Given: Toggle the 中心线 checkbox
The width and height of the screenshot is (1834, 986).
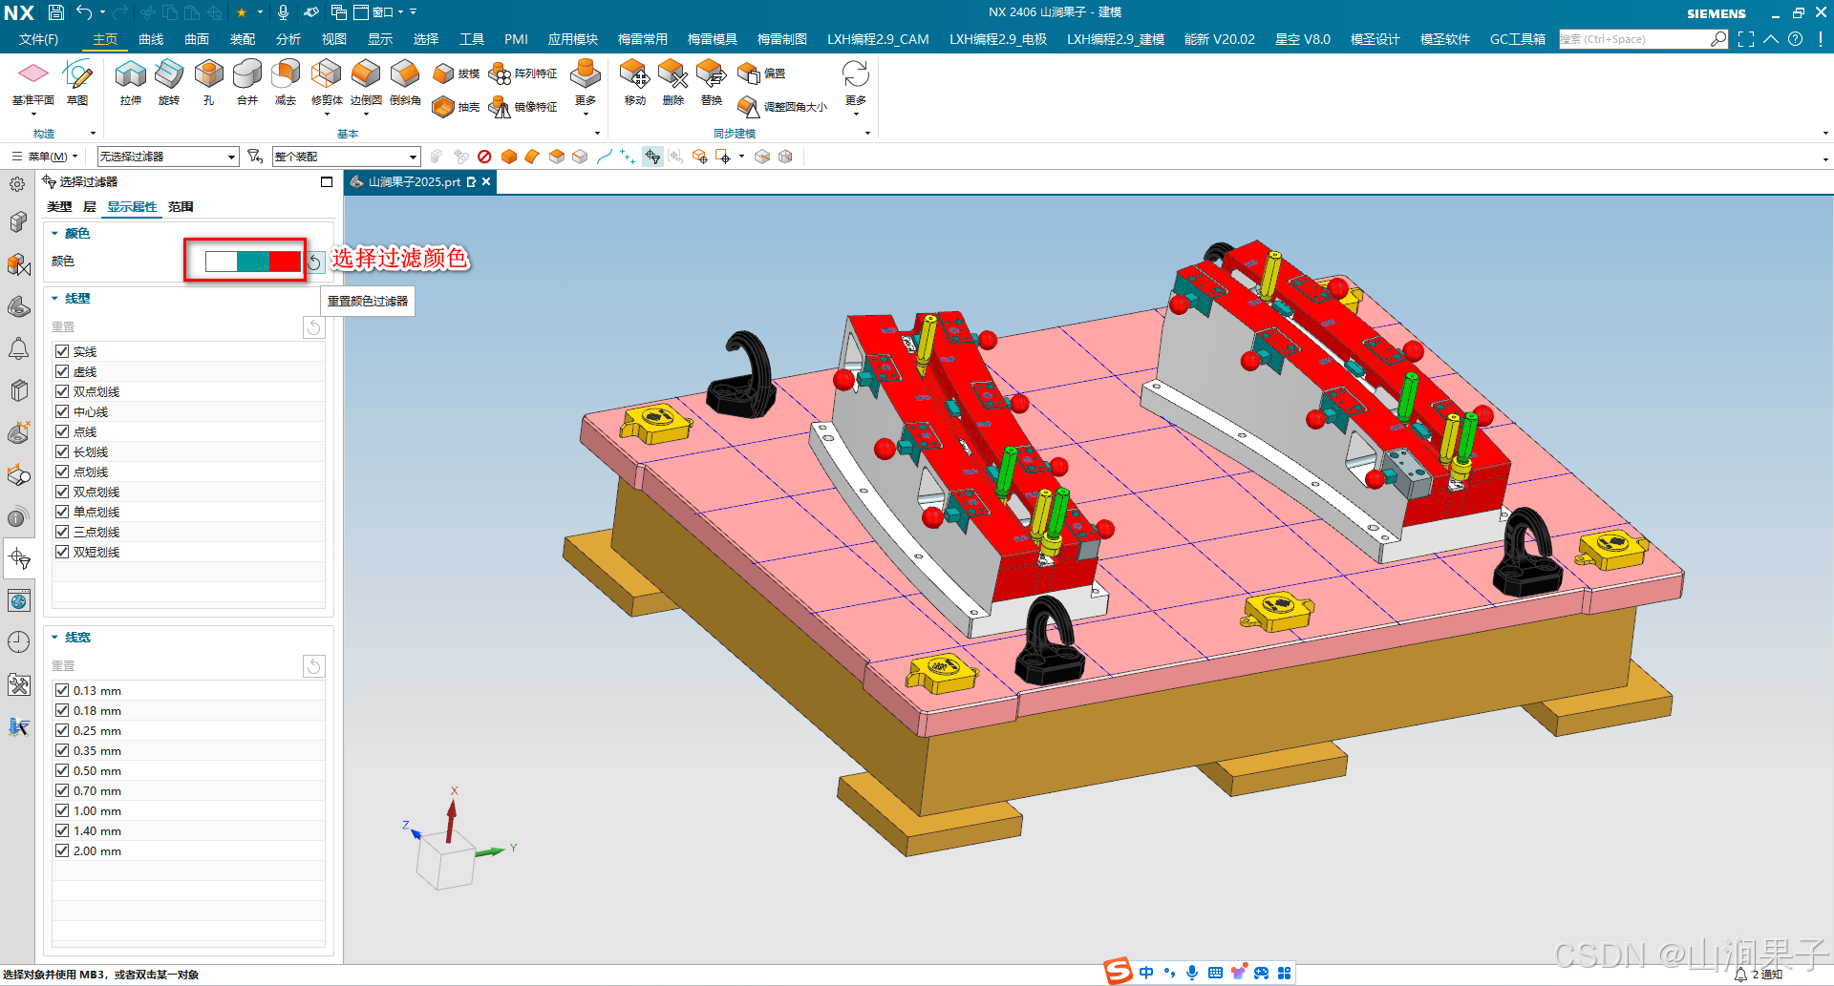Looking at the screenshot, I should click(62, 411).
